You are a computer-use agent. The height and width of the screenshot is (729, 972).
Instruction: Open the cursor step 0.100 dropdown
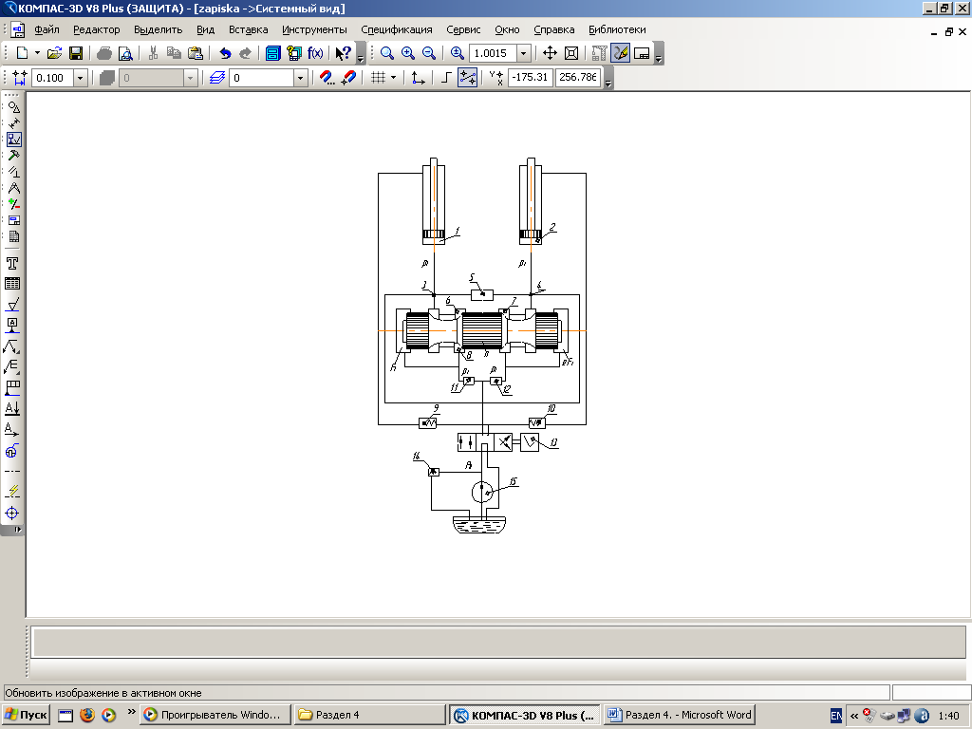[80, 78]
